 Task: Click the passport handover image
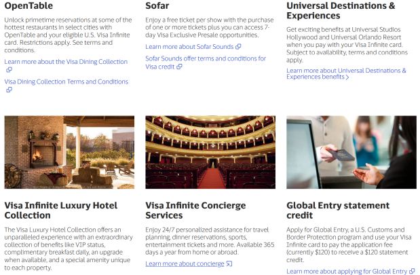(351, 152)
